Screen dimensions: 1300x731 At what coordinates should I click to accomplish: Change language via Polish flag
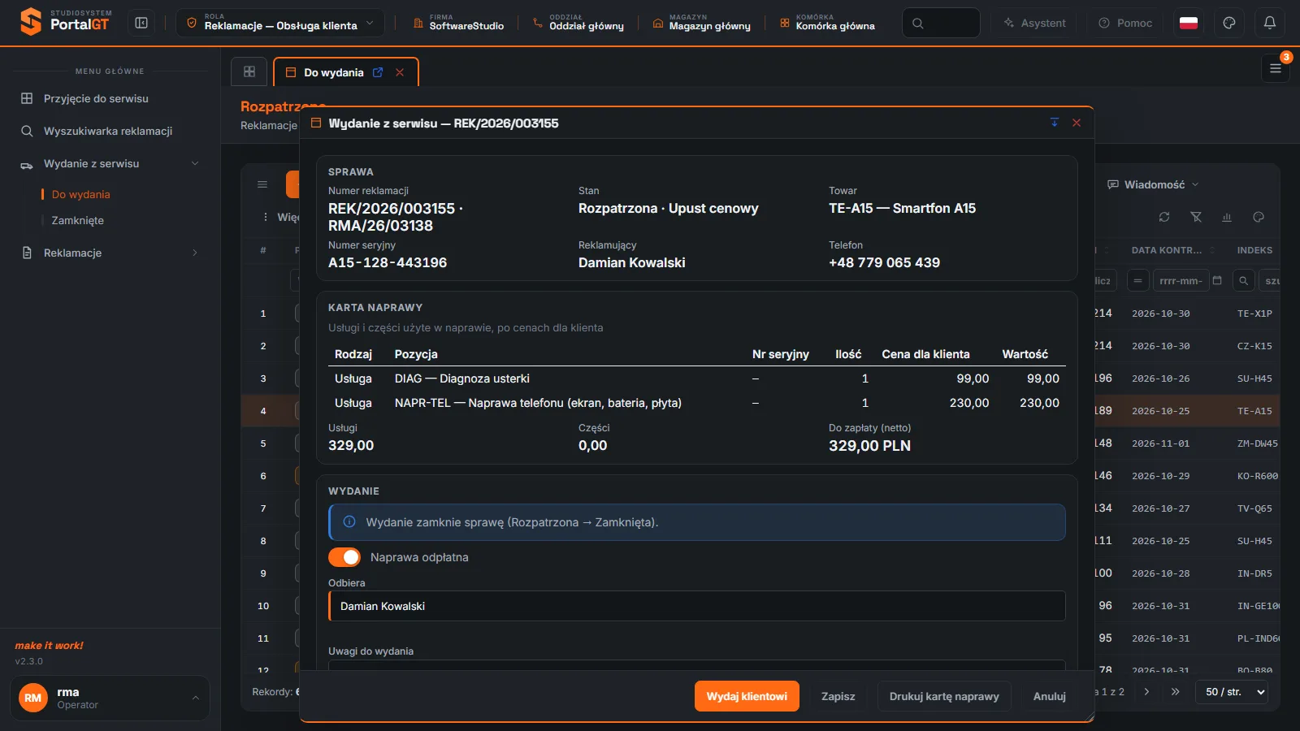coord(1189,23)
